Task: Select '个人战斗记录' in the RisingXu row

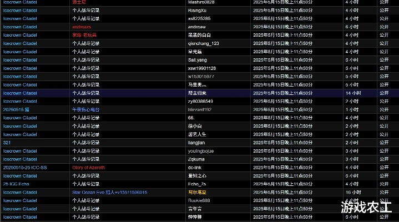Action: coord(86,11)
